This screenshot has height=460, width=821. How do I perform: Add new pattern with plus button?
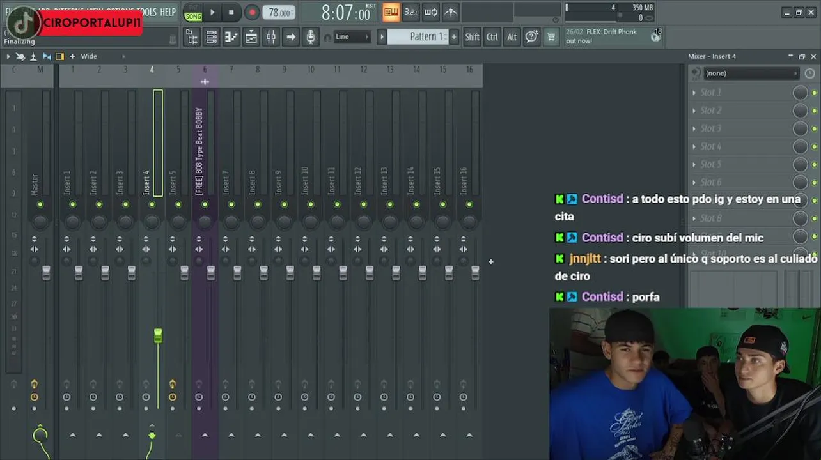[x=454, y=37]
